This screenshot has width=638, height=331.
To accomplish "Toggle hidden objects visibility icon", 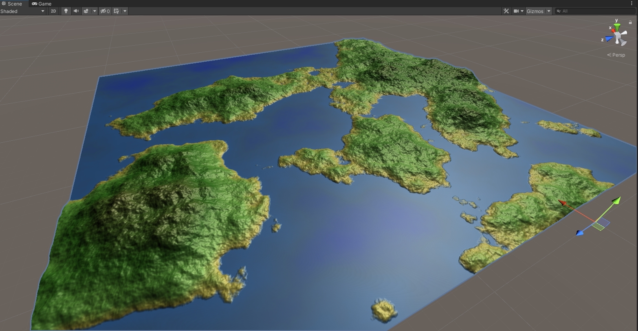I will point(105,11).
